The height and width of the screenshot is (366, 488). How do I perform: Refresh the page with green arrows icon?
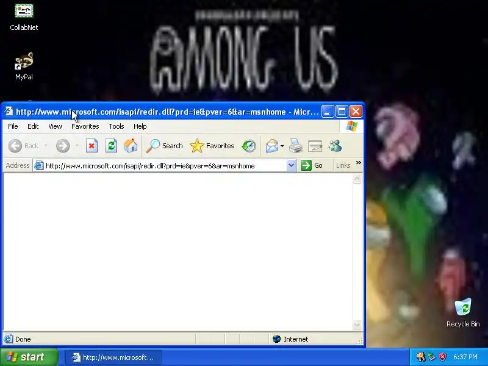pos(111,146)
